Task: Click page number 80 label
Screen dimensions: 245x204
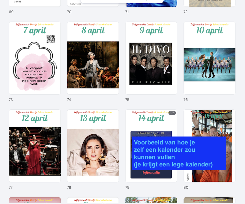Action: click(186, 188)
